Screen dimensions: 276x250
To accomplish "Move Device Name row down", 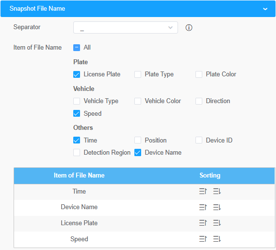I will [x=217, y=207].
